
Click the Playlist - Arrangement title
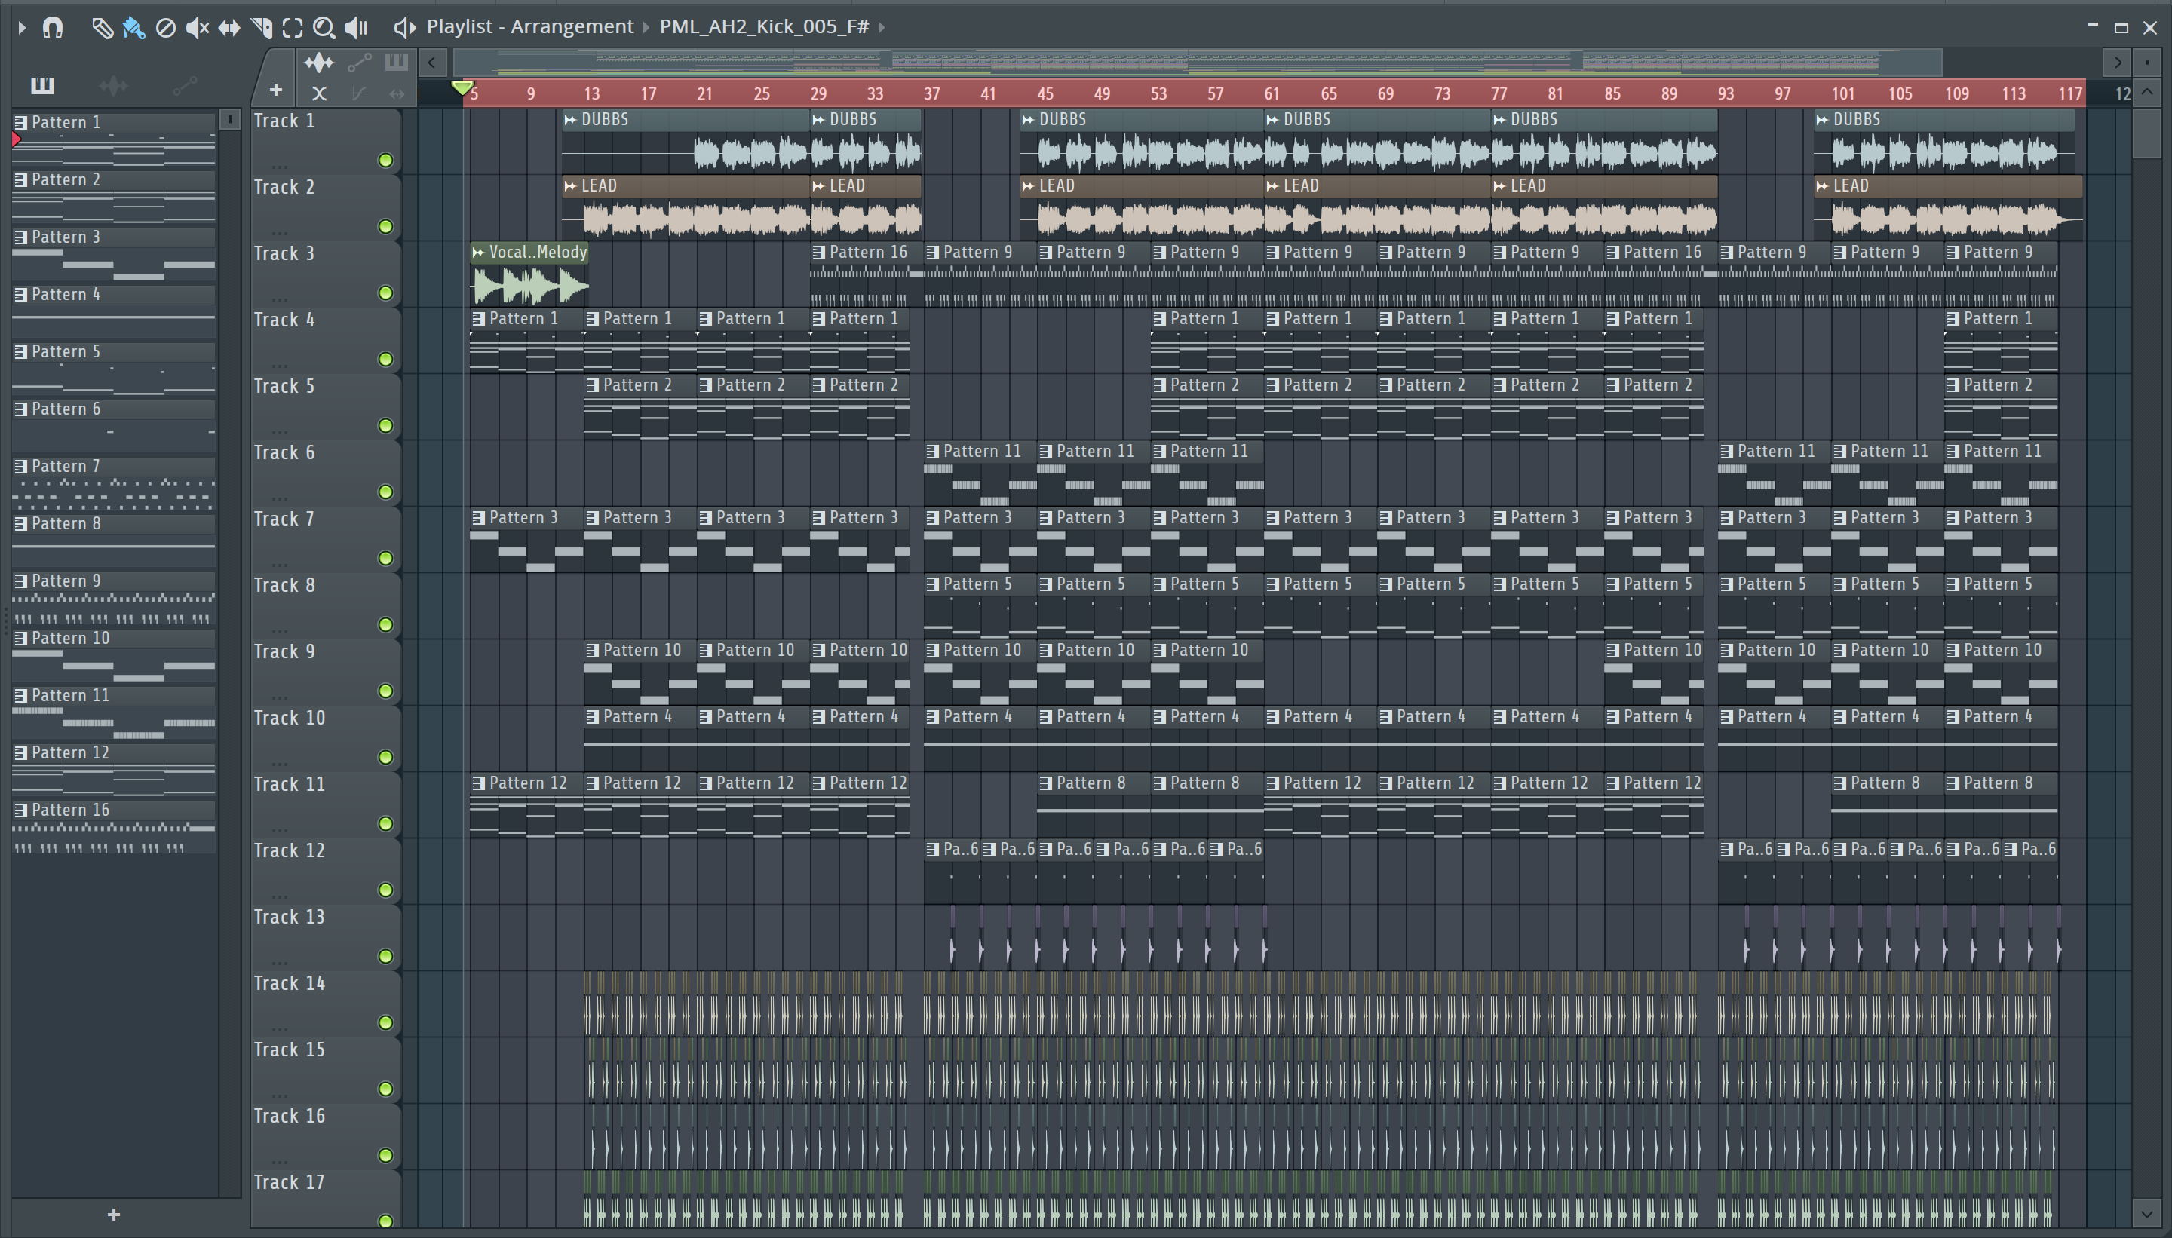530,26
